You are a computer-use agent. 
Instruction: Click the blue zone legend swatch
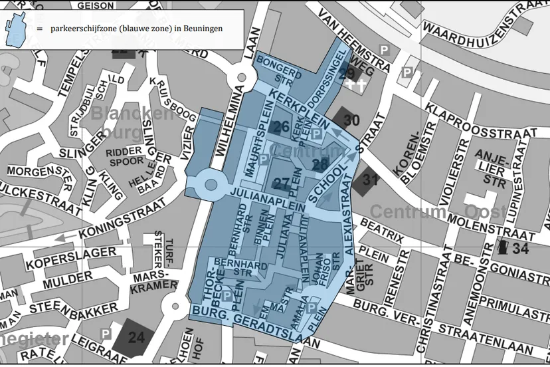pyautogui.click(x=18, y=29)
